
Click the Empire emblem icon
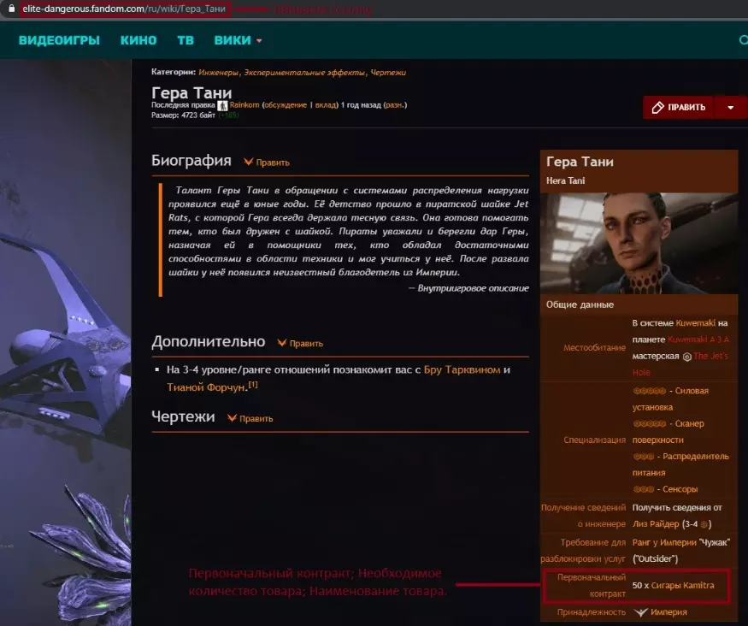[x=640, y=612]
